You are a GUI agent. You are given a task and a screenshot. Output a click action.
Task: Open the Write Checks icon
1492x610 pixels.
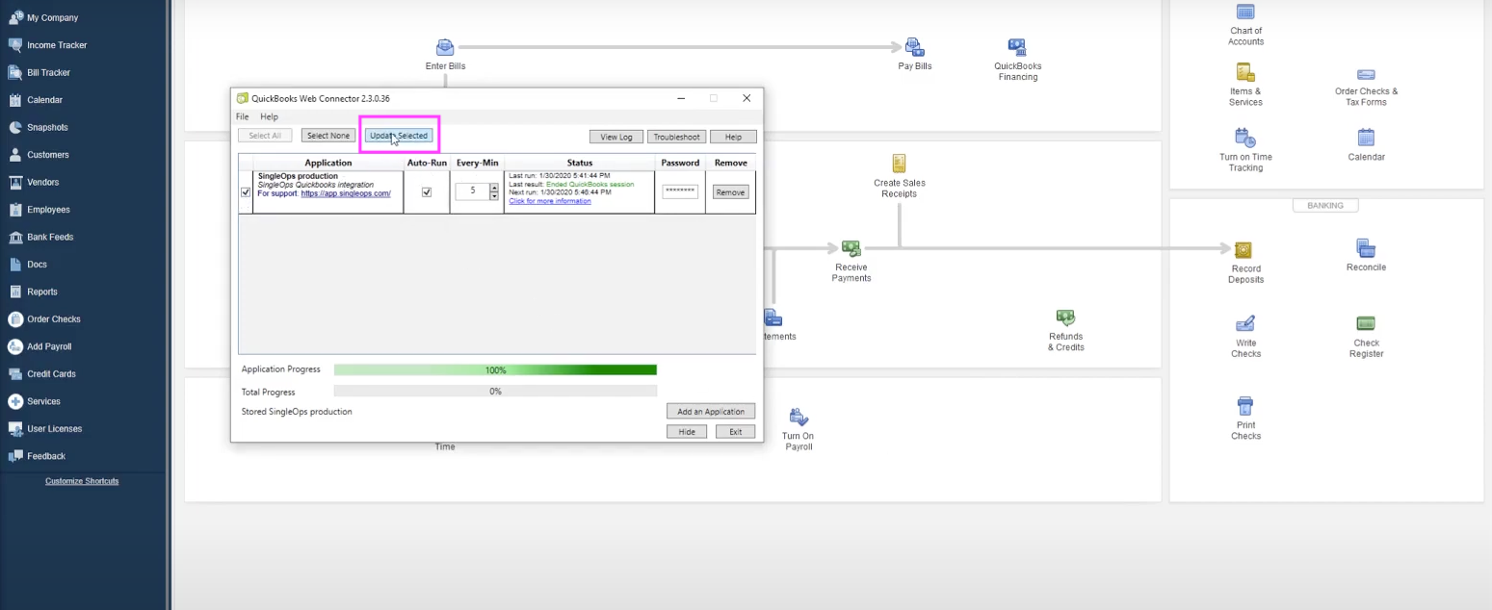point(1244,324)
